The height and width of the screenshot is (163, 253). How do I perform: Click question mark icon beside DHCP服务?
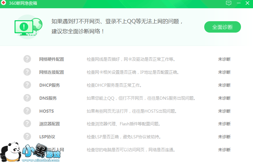click(27, 85)
